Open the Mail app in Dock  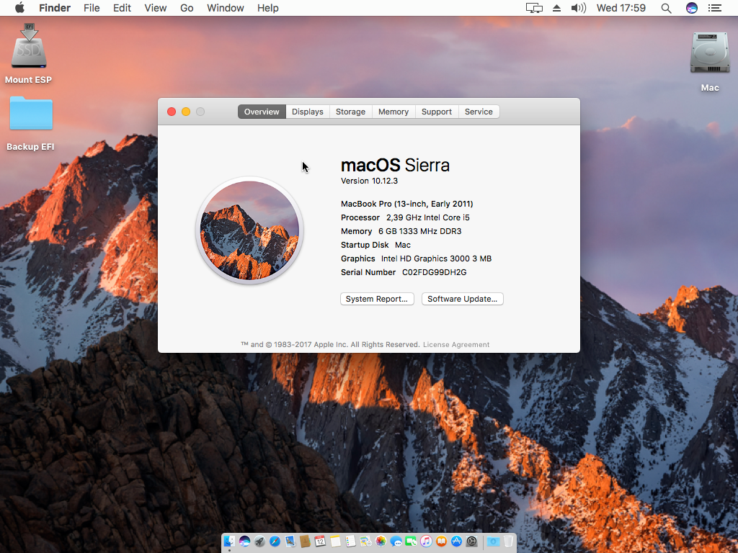pos(290,541)
